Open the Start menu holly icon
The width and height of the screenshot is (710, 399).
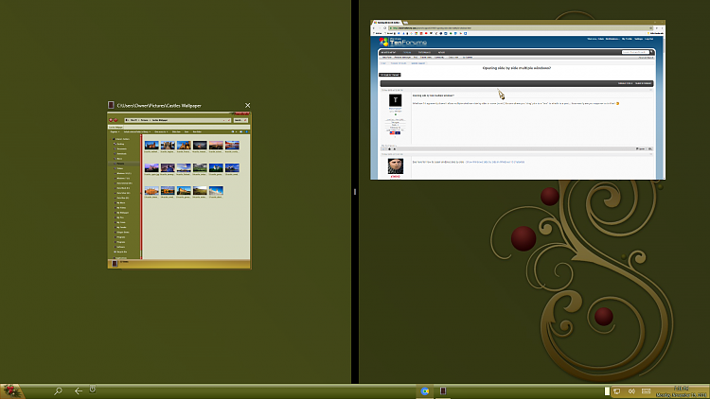pos(10,390)
